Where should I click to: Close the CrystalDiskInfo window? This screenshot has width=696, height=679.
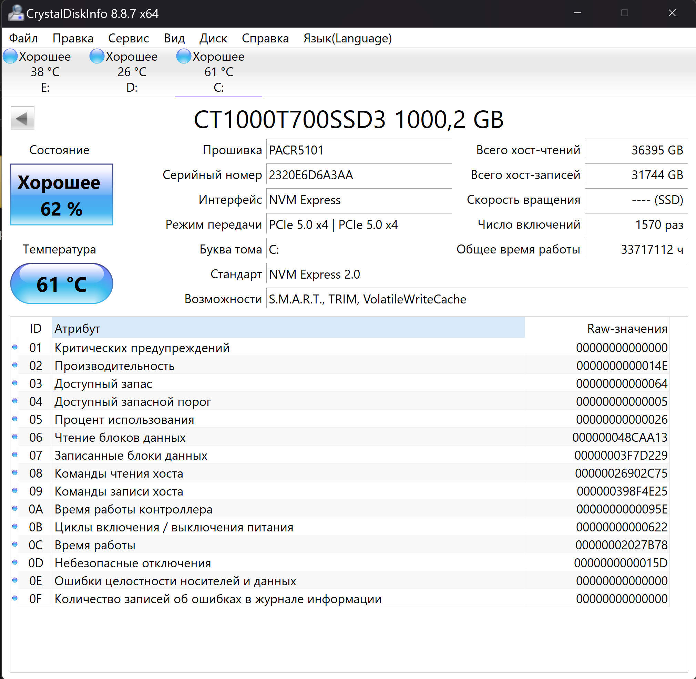tap(672, 13)
